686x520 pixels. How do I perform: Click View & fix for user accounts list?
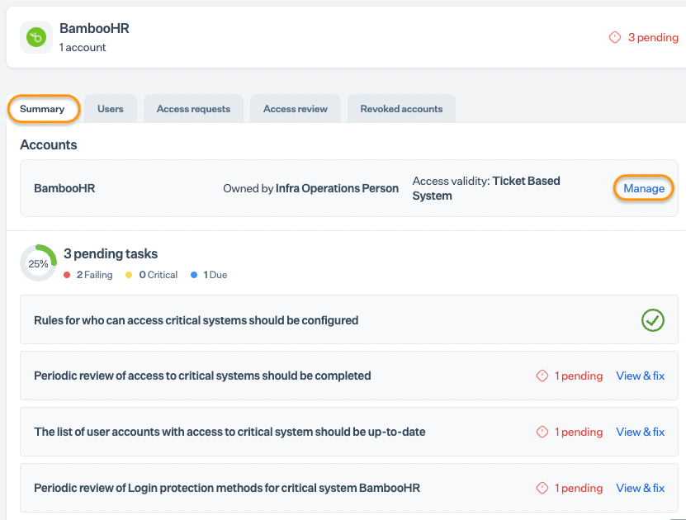point(640,432)
